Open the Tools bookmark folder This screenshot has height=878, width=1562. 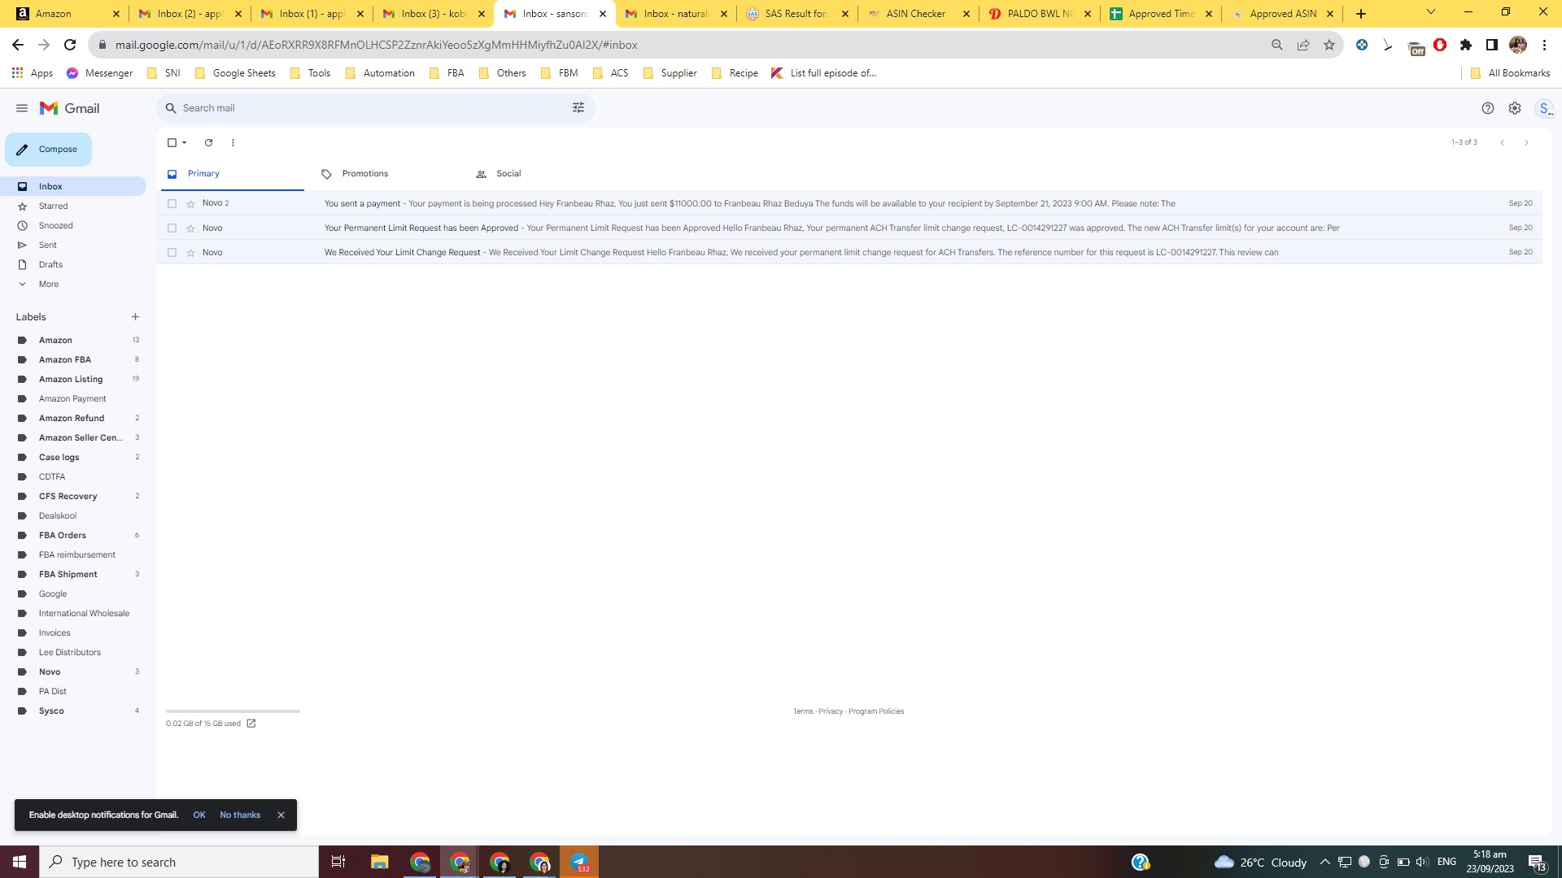coord(310,73)
